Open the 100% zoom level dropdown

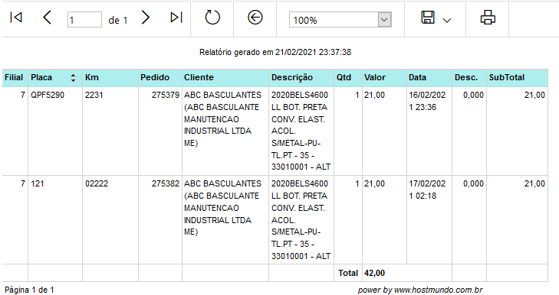click(x=384, y=20)
